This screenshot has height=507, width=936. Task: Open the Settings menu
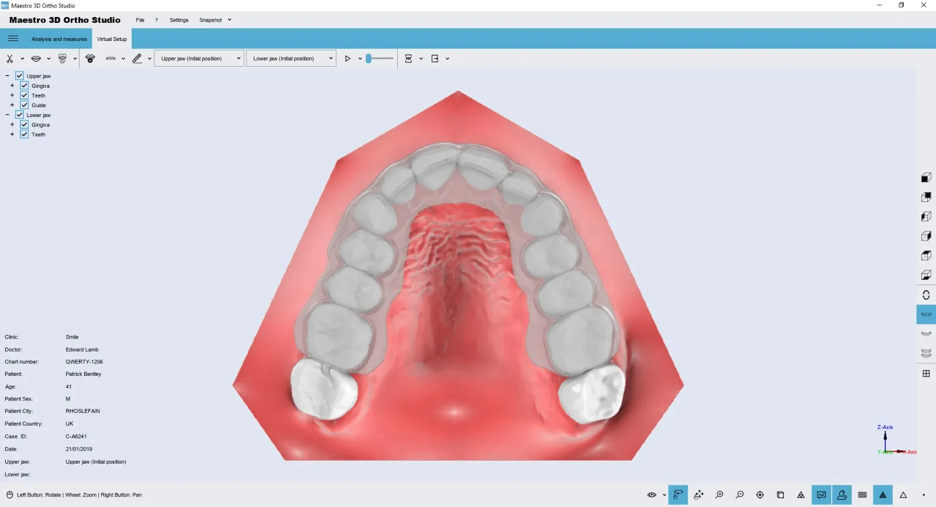pos(178,20)
